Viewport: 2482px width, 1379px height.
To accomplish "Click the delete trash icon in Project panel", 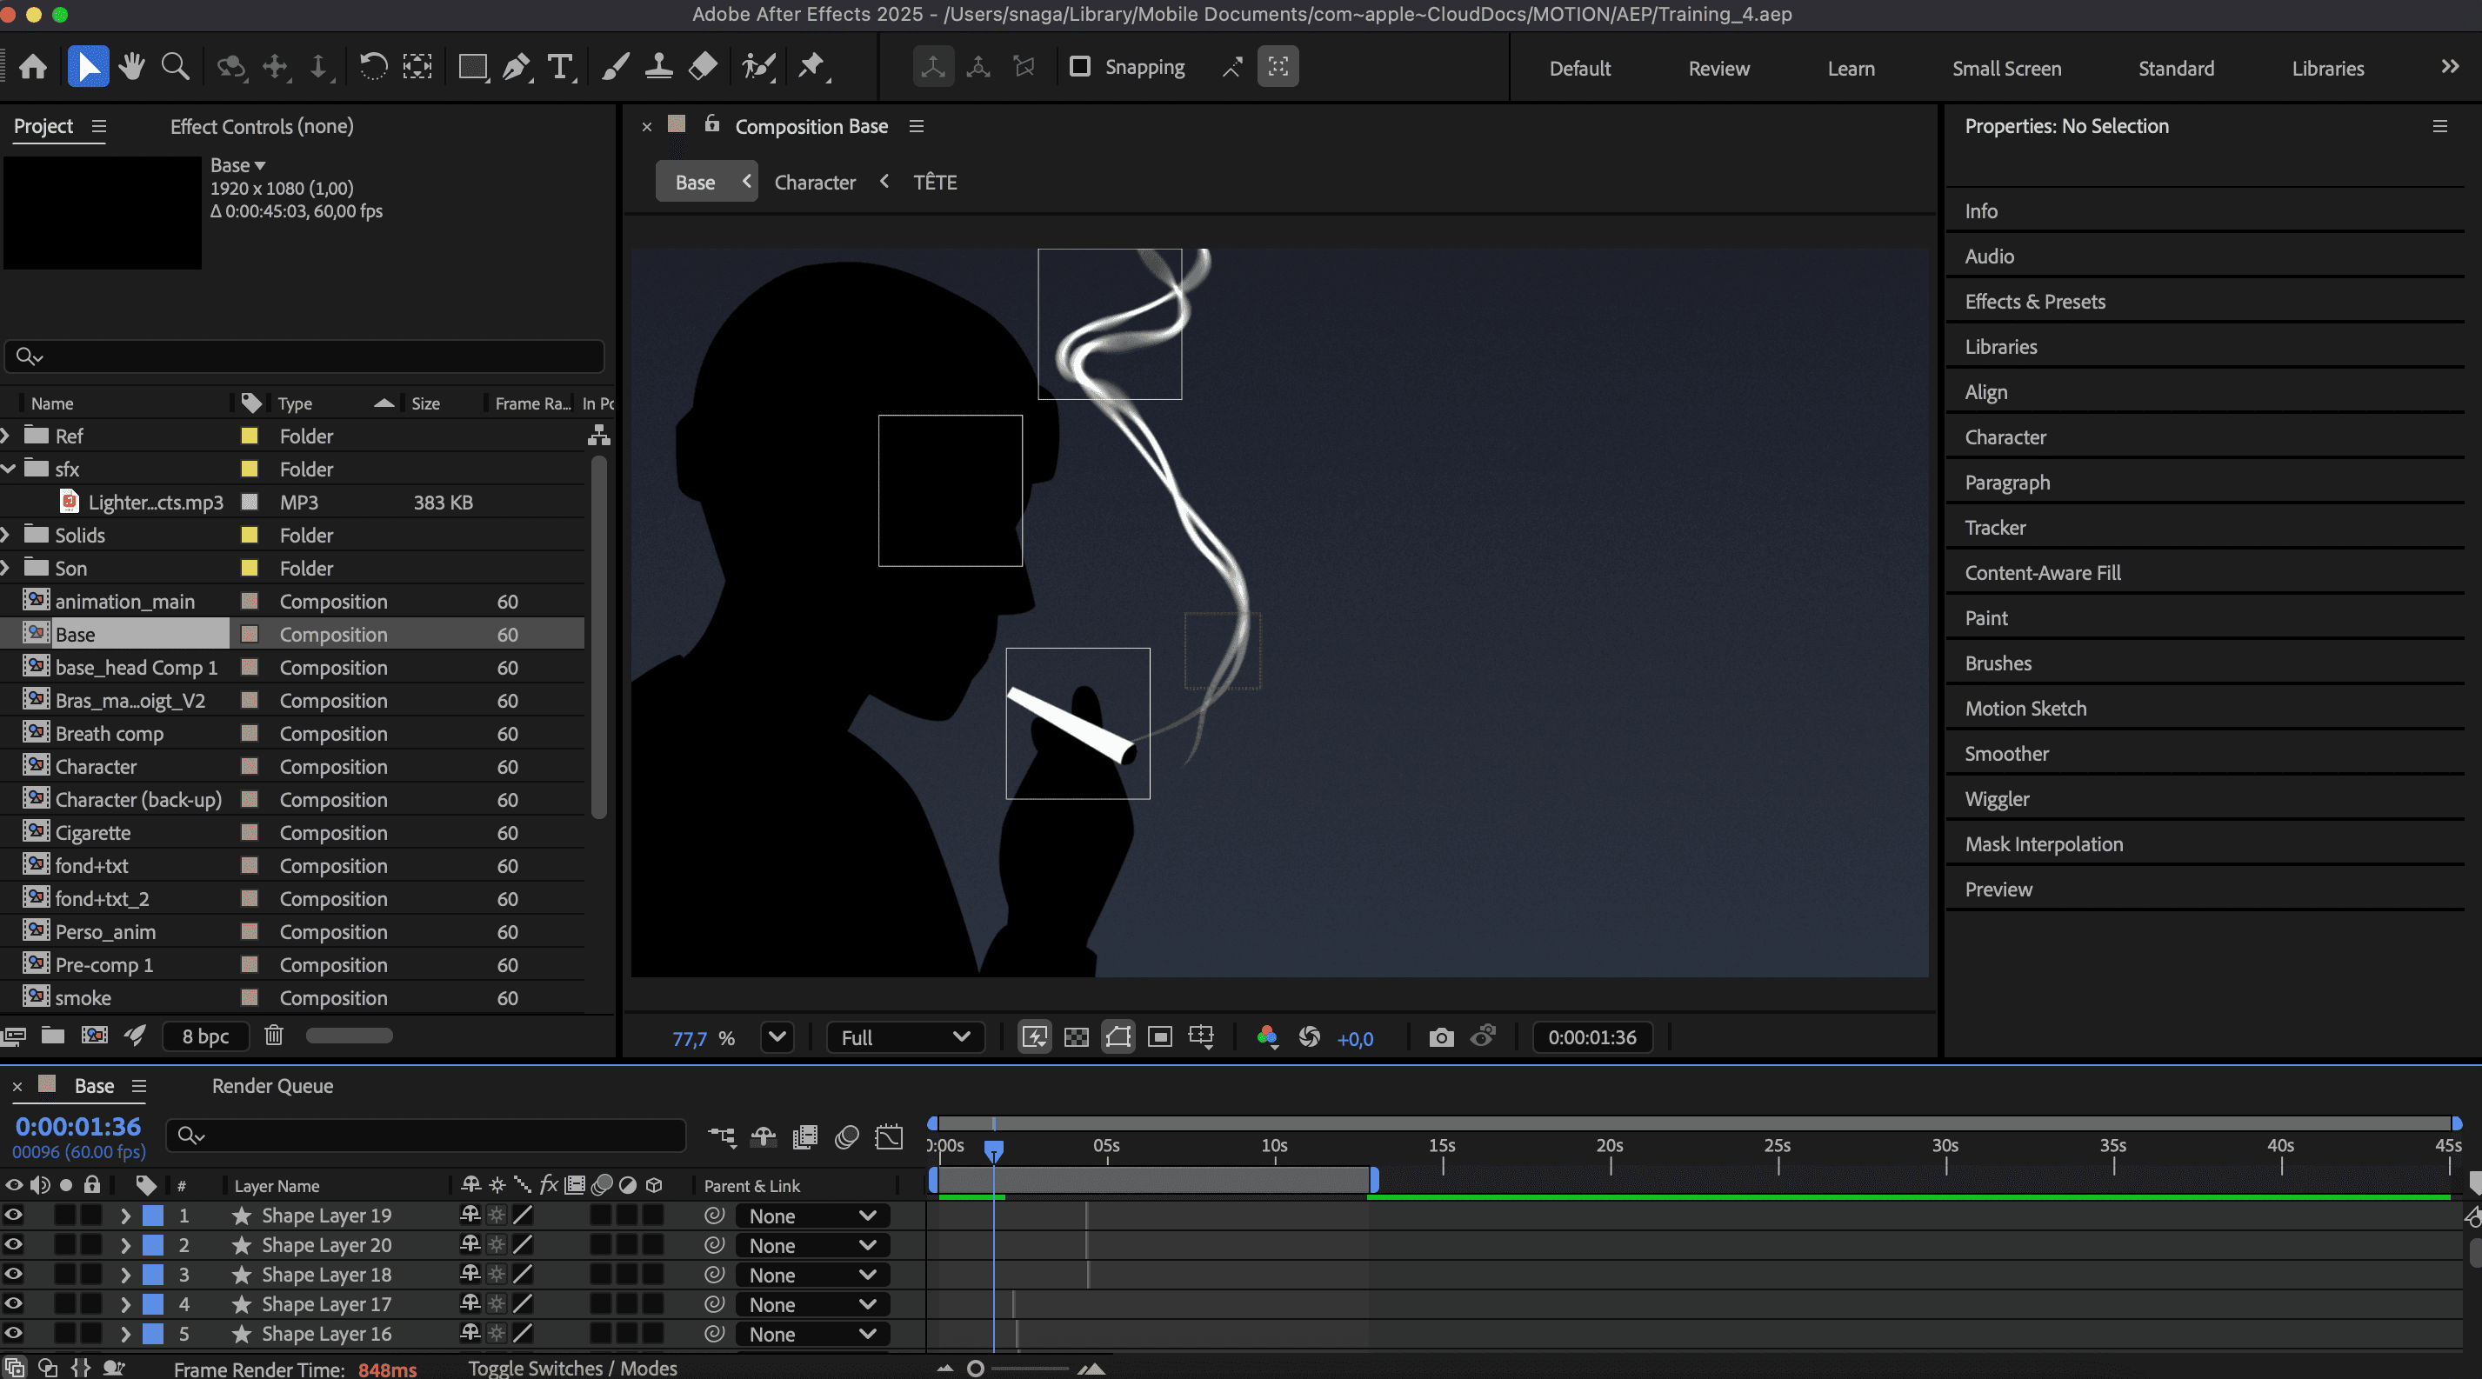I will point(274,1036).
